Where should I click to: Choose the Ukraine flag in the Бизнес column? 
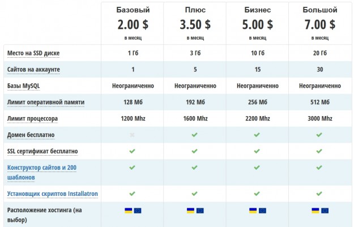[253, 211]
